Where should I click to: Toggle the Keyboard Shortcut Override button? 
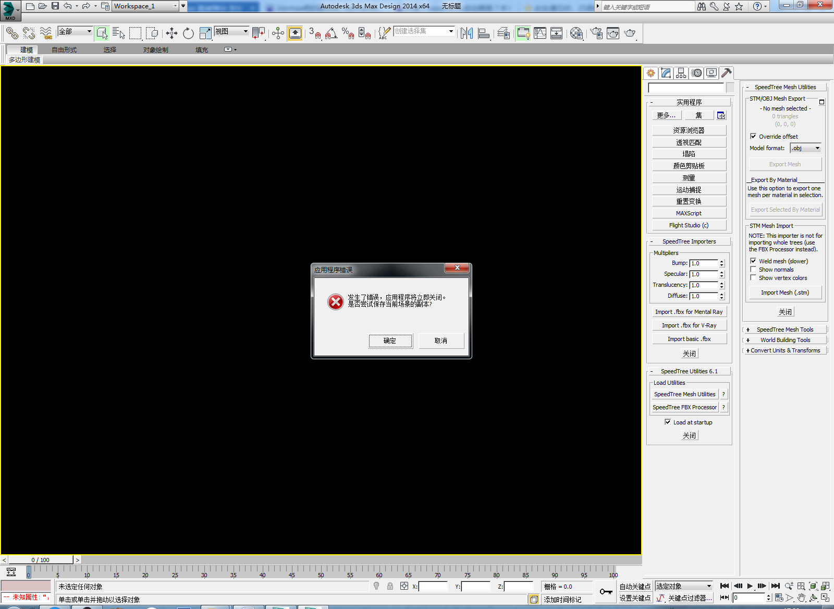point(295,33)
